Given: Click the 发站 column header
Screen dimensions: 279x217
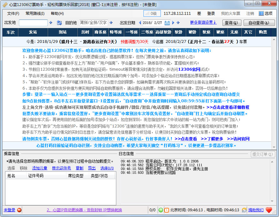Looking at the screenshot, I should click(x=33, y=32).
